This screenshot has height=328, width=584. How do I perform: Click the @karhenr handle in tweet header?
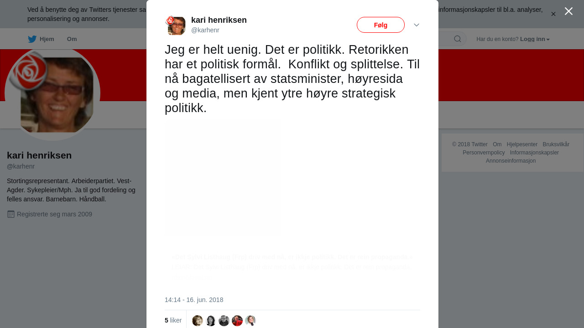pos(205,30)
